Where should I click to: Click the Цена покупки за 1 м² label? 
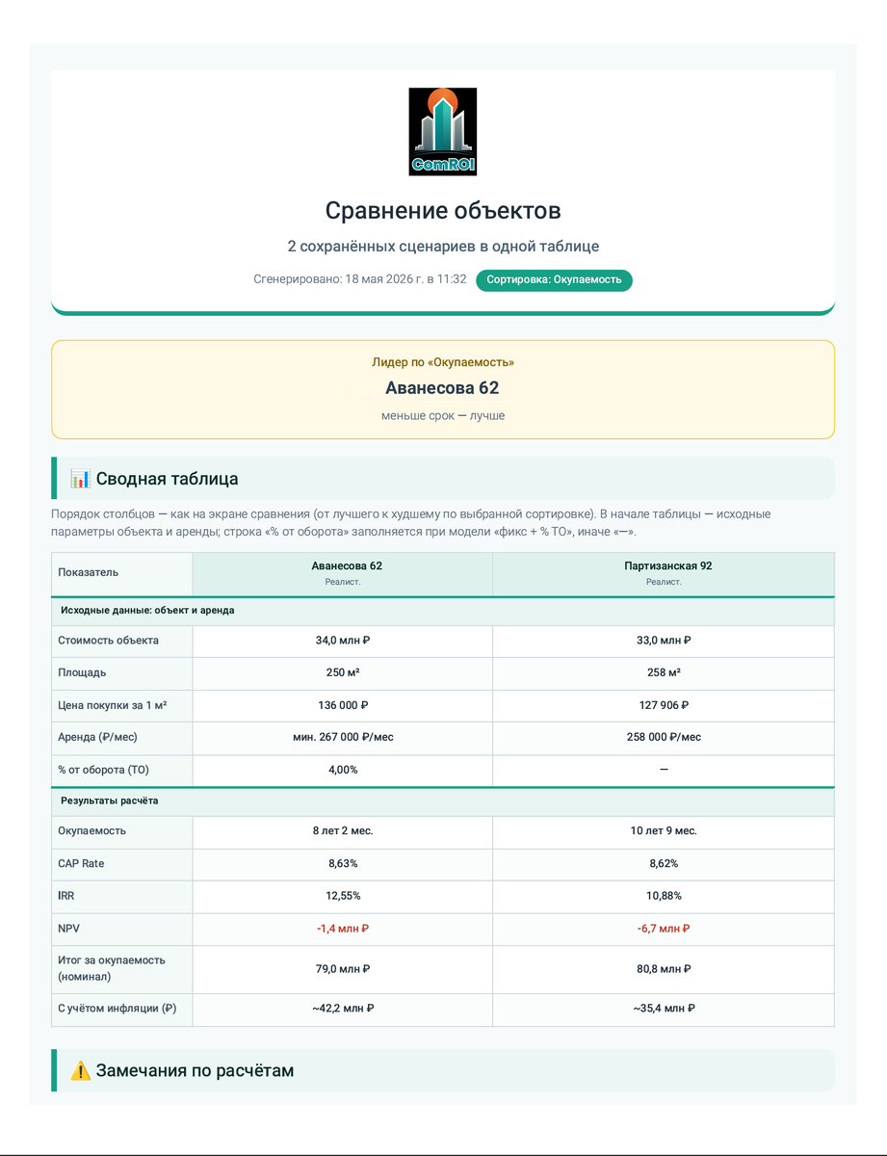tap(113, 705)
